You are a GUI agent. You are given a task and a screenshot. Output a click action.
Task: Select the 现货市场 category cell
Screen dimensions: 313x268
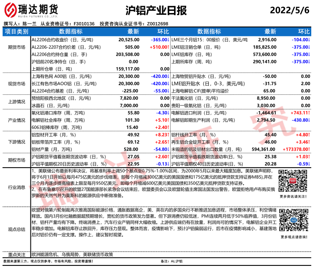pos(16,83)
